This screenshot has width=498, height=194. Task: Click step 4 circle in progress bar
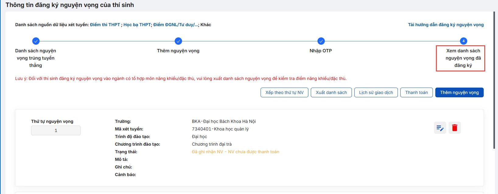click(x=463, y=41)
